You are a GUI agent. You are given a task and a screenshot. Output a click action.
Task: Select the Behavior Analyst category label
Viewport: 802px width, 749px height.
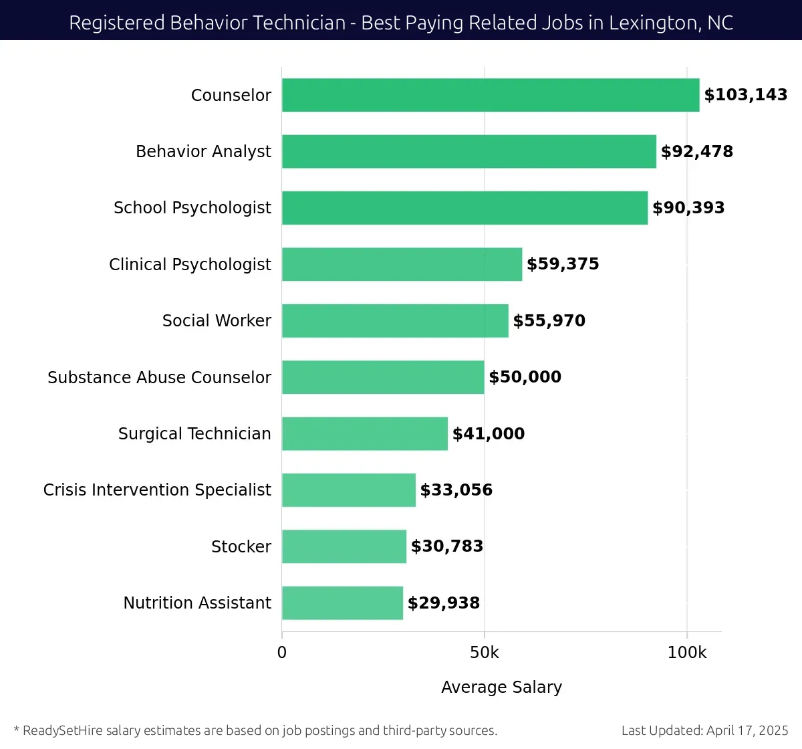[x=203, y=151]
